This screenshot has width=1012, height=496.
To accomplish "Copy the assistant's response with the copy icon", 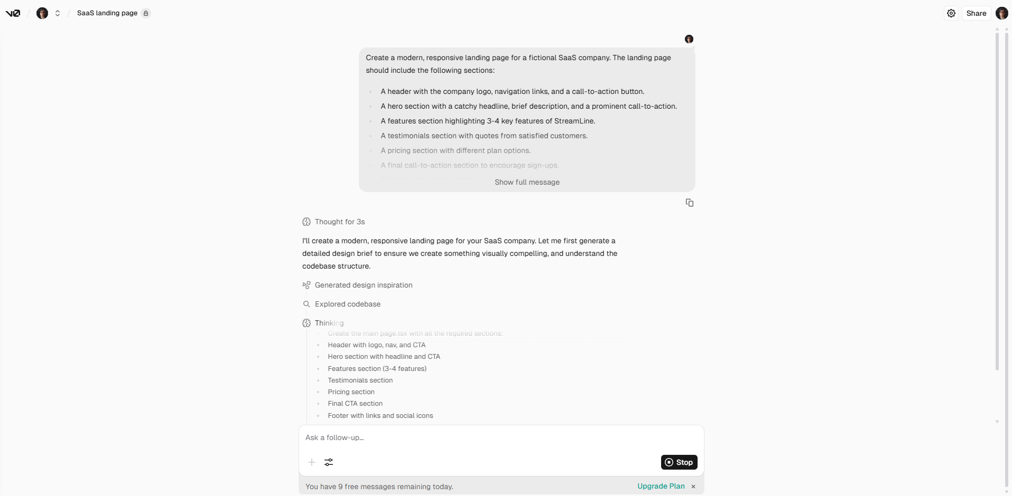I will pyautogui.click(x=690, y=202).
